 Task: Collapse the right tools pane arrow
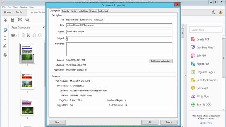(x=185, y=76)
